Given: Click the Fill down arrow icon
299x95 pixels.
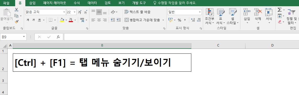Looking at the screenshot, I should pos(280,16).
